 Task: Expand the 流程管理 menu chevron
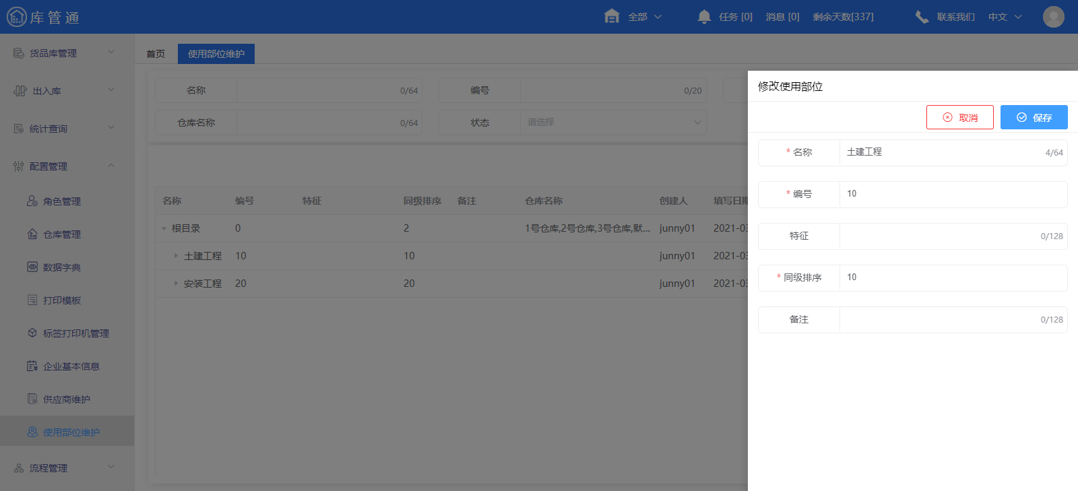(x=111, y=467)
